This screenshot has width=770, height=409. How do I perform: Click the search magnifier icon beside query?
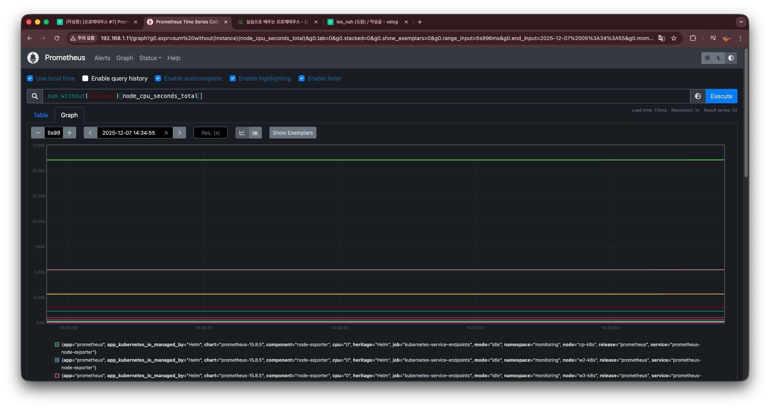(x=35, y=96)
